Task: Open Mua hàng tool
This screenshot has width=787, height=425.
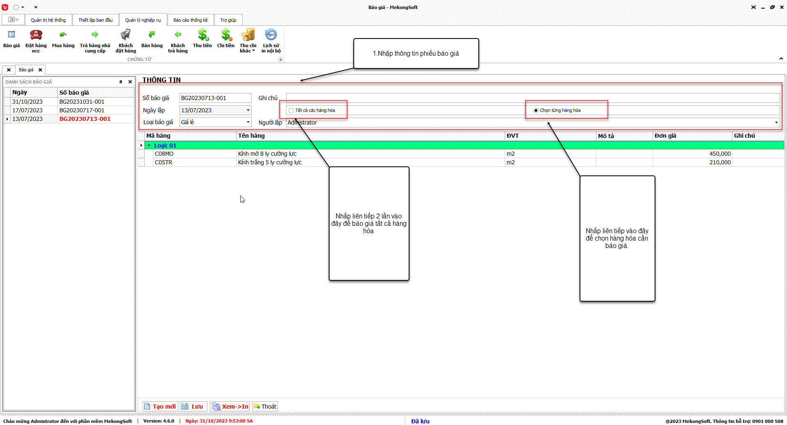Action: [x=63, y=39]
